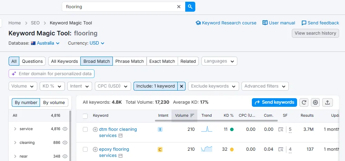Select the All keywords type tab
The width and height of the screenshot is (345, 161).
pos(14,61)
